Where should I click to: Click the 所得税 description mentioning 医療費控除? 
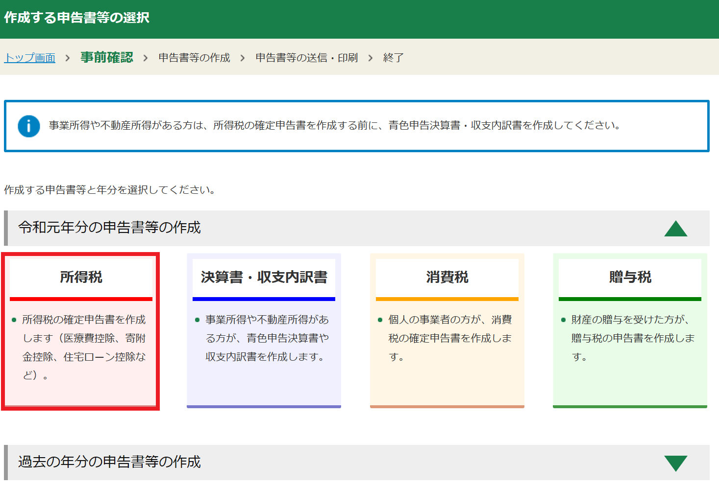(x=84, y=348)
